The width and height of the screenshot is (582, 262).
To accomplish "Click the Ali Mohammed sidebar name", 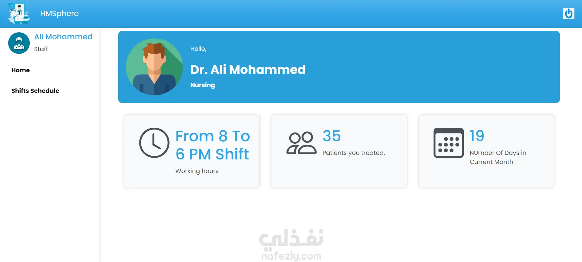I will (x=63, y=37).
